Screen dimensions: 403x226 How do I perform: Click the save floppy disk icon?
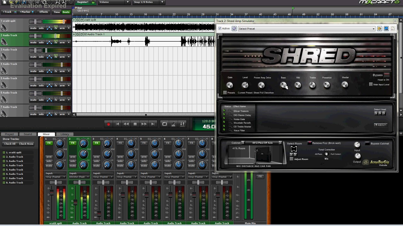(24, 2)
